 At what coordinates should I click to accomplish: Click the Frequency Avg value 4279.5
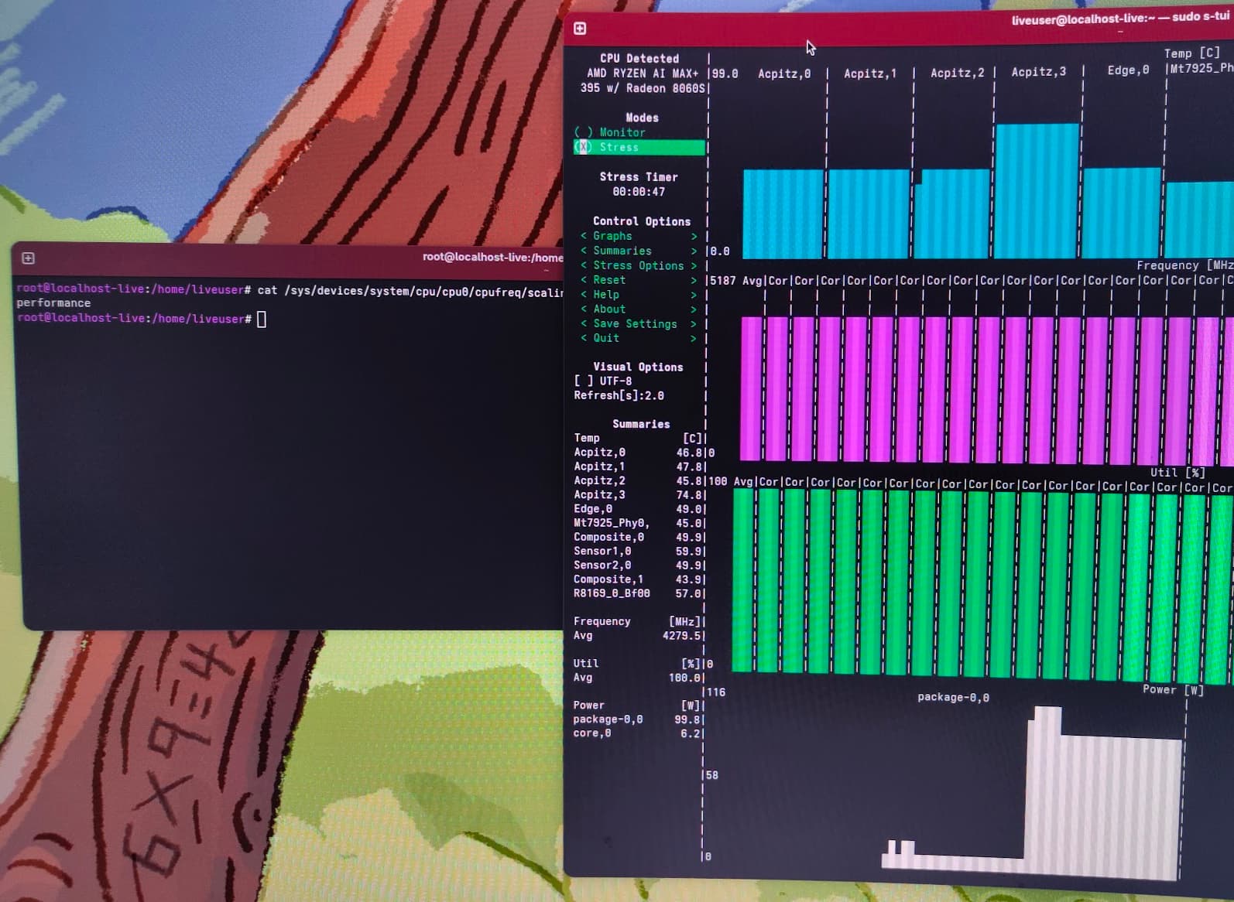[x=681, y=636]
